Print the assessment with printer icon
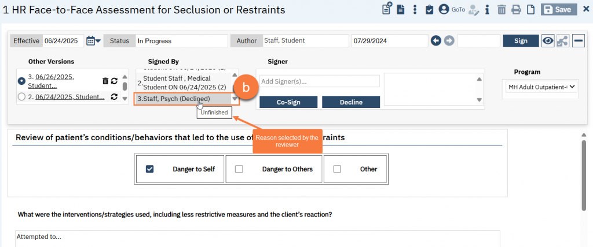Viewport: 593px width, 247px height. [516, 9]
